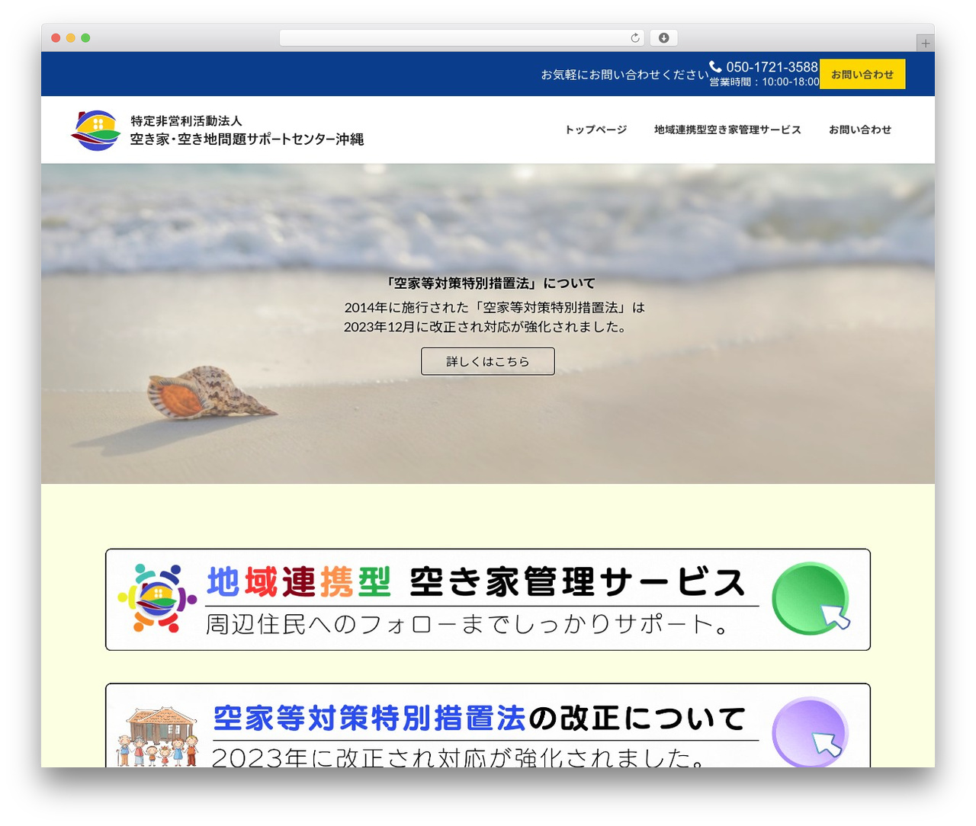This screenshot has height=826, width=976.
Task: Click the browser download icon
Action: (663, 37)
